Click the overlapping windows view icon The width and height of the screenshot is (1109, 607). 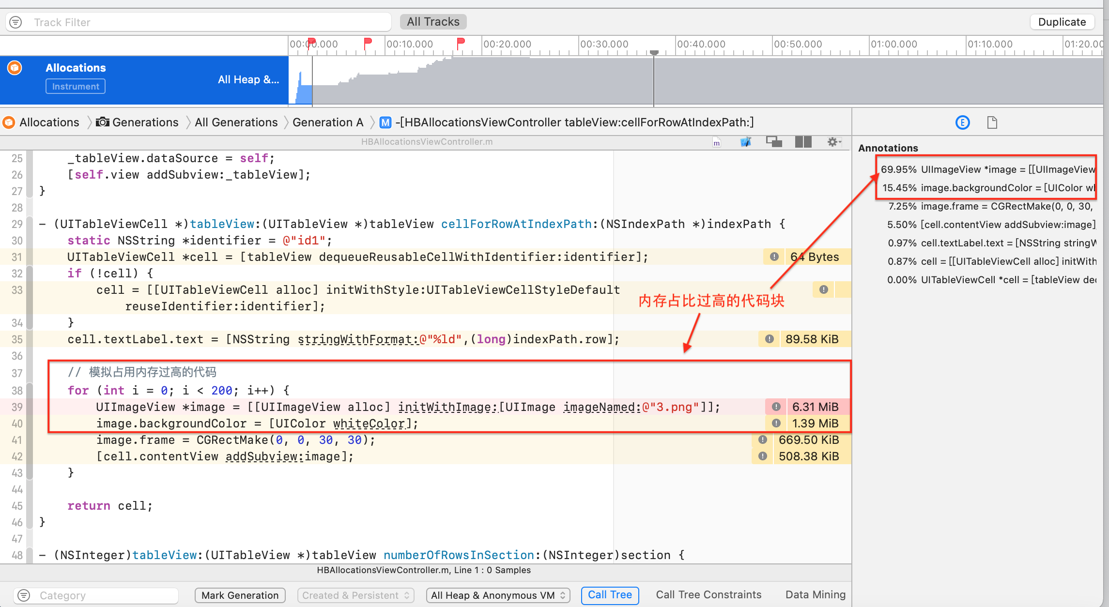coord(774,142)
